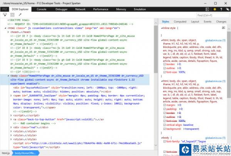This screenshot has height=156, width=231.
Task: Collapse the Inline style rule
Action: (162, 28)
